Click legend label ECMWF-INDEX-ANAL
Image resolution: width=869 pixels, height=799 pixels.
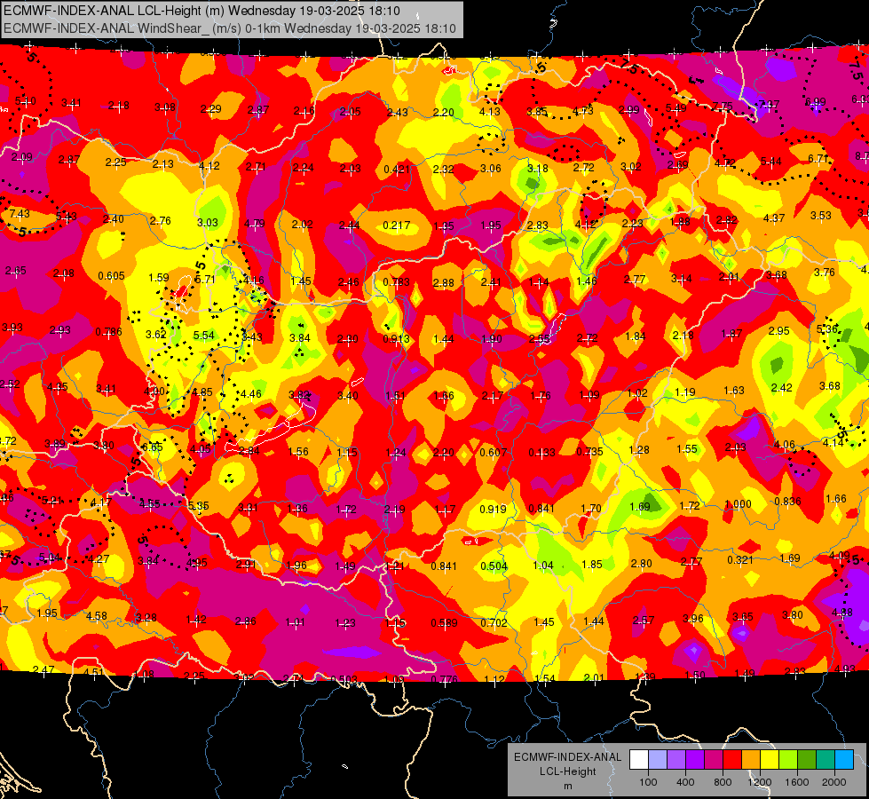point(567,757)
